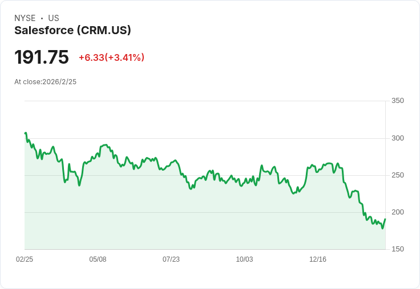This screenshot has height=289, width=420.
Task: Click the price line's leftmost starting point
Action: coord(25,133)
